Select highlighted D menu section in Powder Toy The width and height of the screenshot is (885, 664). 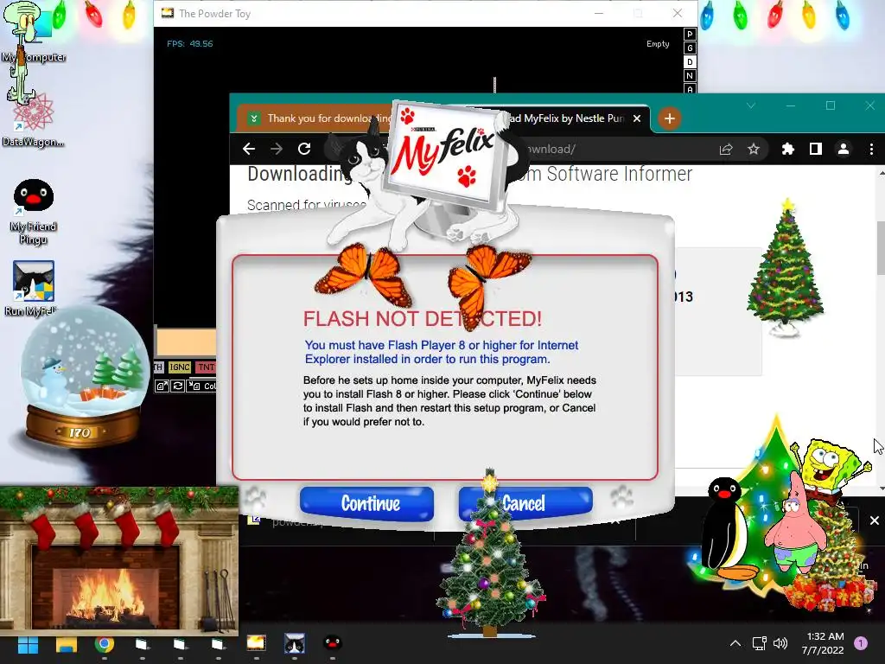[x=690, y=61]
